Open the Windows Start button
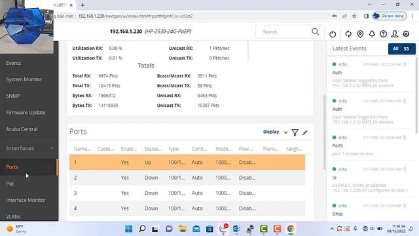Viewport: 419px width, 236px height. point(128,229)
